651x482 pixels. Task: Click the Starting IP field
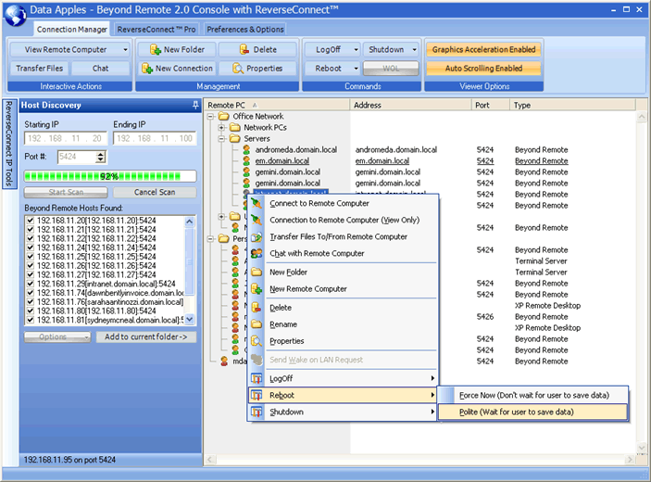tap(66, 138)
